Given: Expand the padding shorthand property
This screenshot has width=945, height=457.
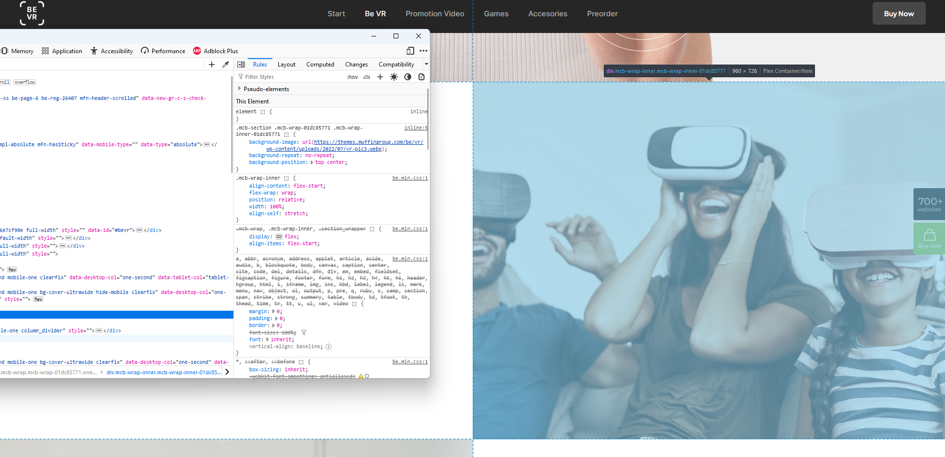Looking at the screenshot, I should [277, 319].
